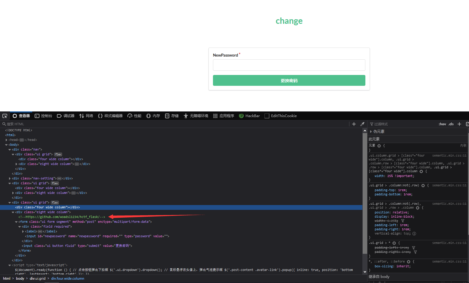Open the 无障碍环境 accessibility tab
This screenshot has width=469, height=283.
point(196,116)
